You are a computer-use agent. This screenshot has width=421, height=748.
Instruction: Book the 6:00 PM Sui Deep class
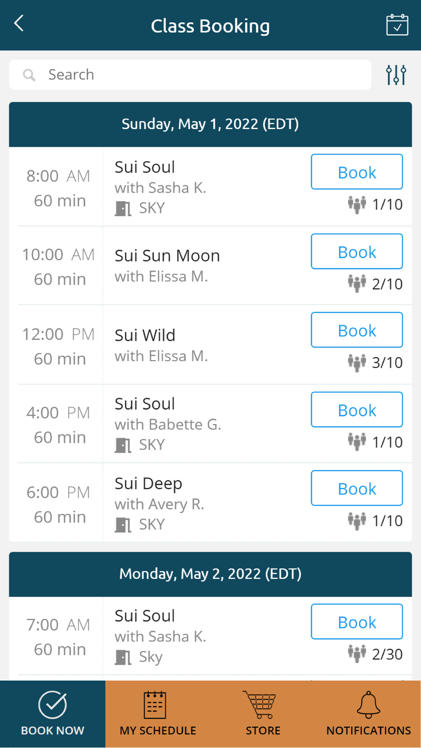pyautogui.click(x=357, y=488)
